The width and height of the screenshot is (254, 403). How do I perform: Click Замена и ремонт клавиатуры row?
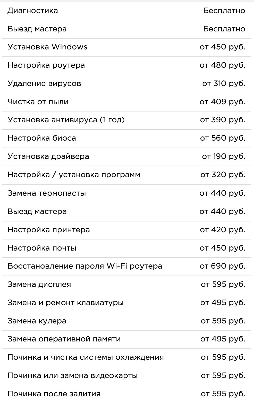[x=65, y=303]
